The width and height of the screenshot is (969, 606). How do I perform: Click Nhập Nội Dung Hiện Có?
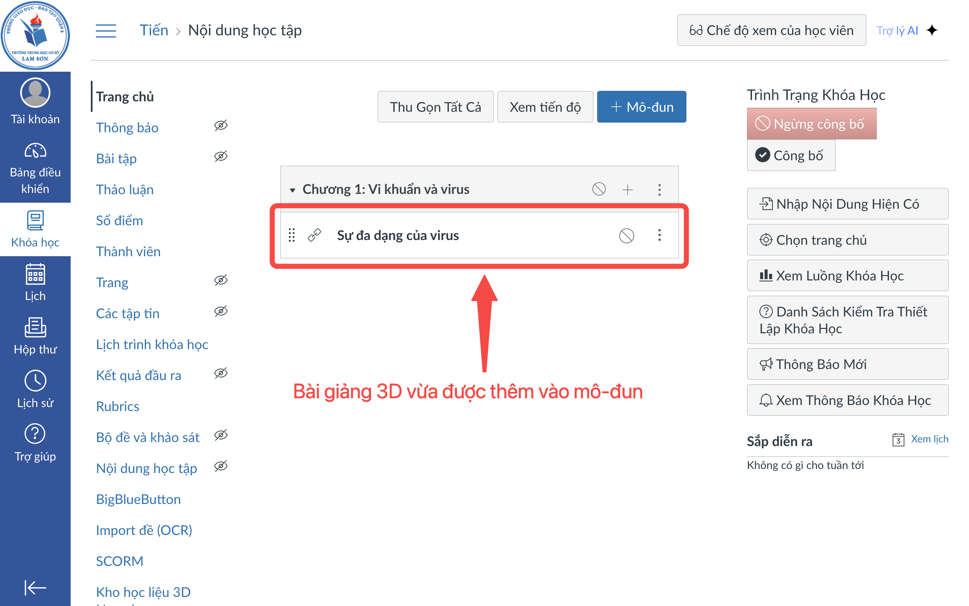click(847, 204)
